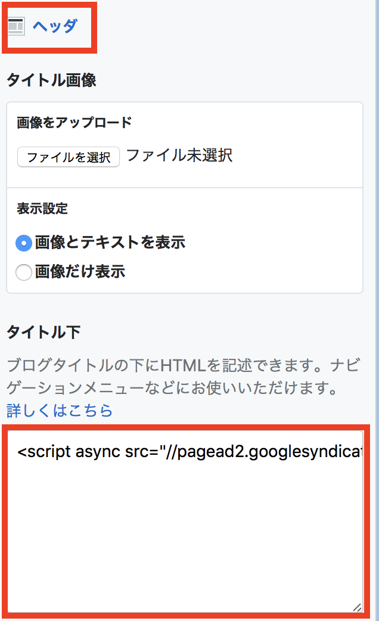
Task: Click the タイトル下 heading
Action: click(44, 332)
